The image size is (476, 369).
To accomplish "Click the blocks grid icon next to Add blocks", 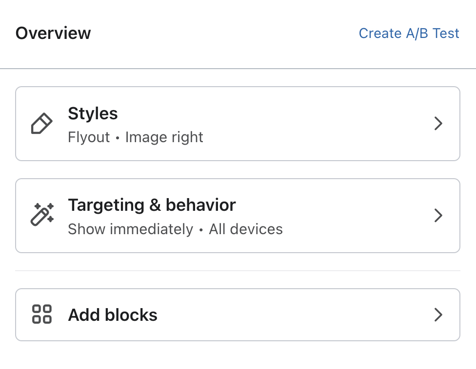I will 41,314.
